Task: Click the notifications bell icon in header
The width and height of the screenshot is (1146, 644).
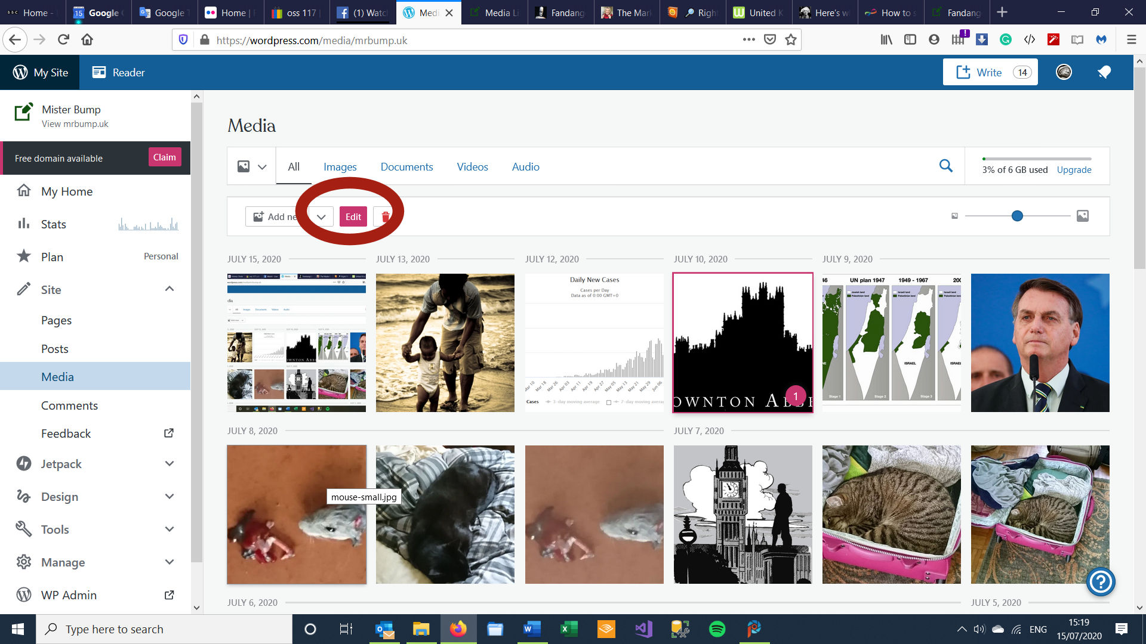Action: (x=1104, y=72)
